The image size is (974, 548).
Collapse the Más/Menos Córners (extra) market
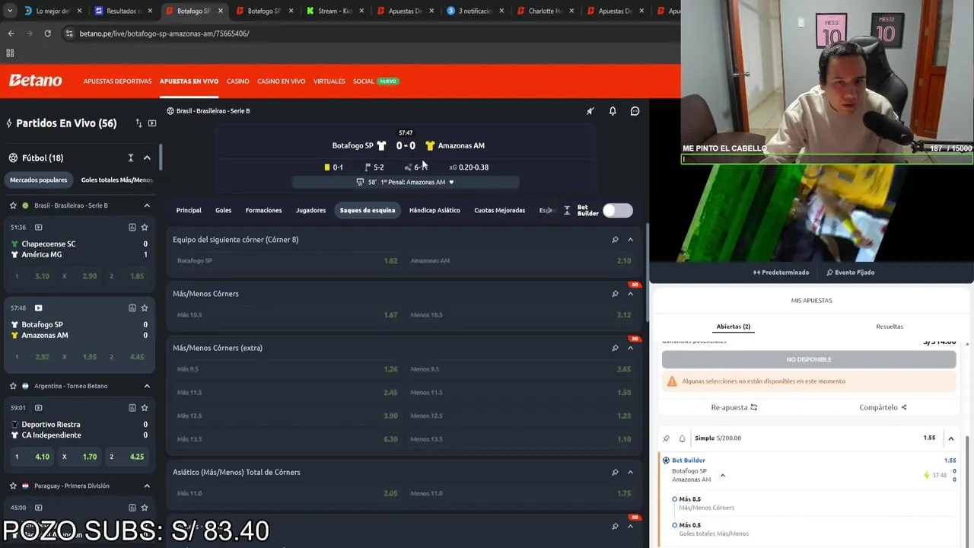pos(630,348)
